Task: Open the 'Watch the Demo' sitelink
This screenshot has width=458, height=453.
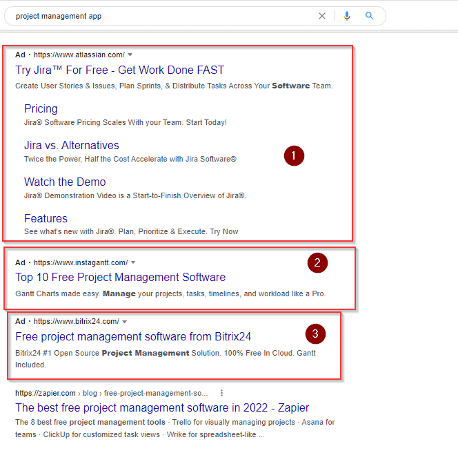Action: 65,182
